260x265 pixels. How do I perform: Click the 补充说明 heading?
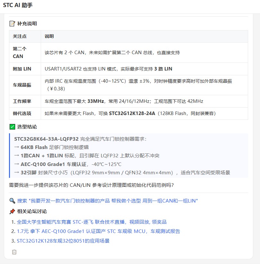[27, 24]
